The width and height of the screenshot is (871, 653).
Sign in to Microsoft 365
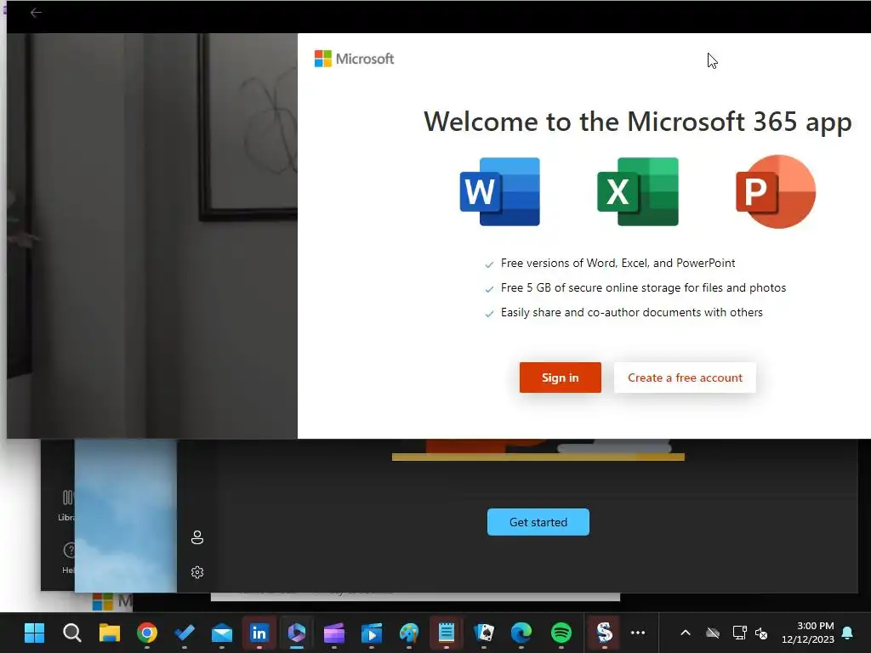coord(560,378)
